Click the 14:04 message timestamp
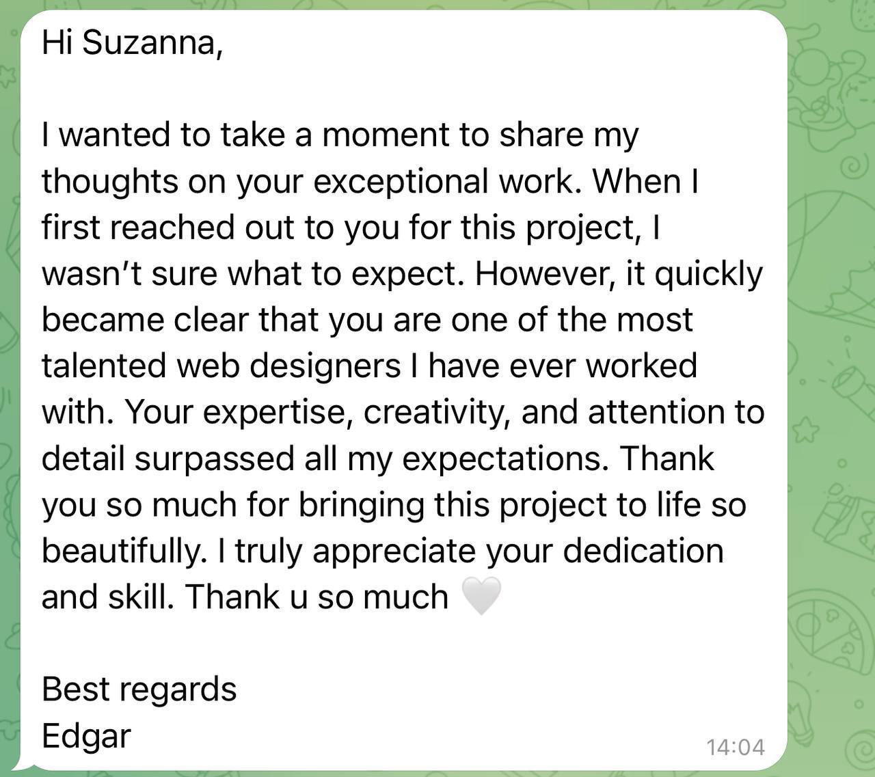875x777 pixels. pyautogui.click(x=735, y=747)
